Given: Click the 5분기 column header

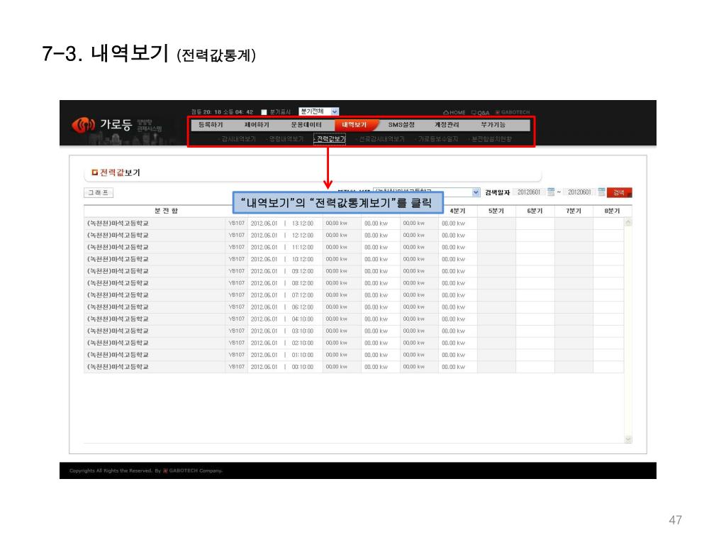Looking at the screenshot, I should [x=496, y=211].
